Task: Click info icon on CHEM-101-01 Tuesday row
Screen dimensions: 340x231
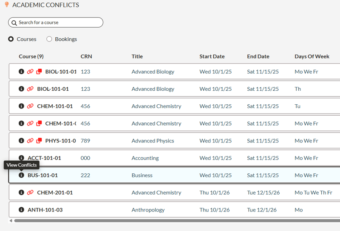Action: click(21, 106)
